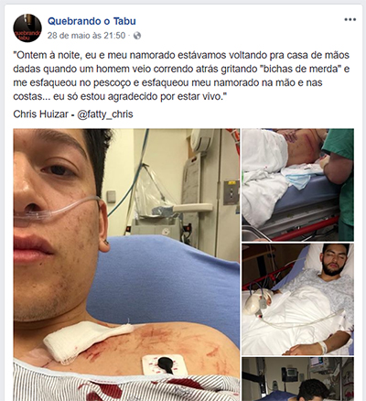
Task: Click the word 'Tabu' in the page title
Action: coord(124,21)
